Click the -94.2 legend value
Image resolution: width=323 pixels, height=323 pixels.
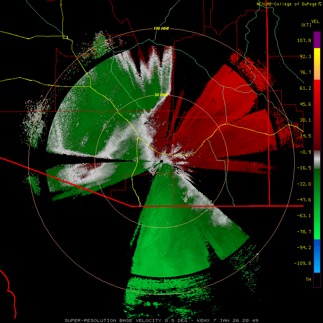304,247
